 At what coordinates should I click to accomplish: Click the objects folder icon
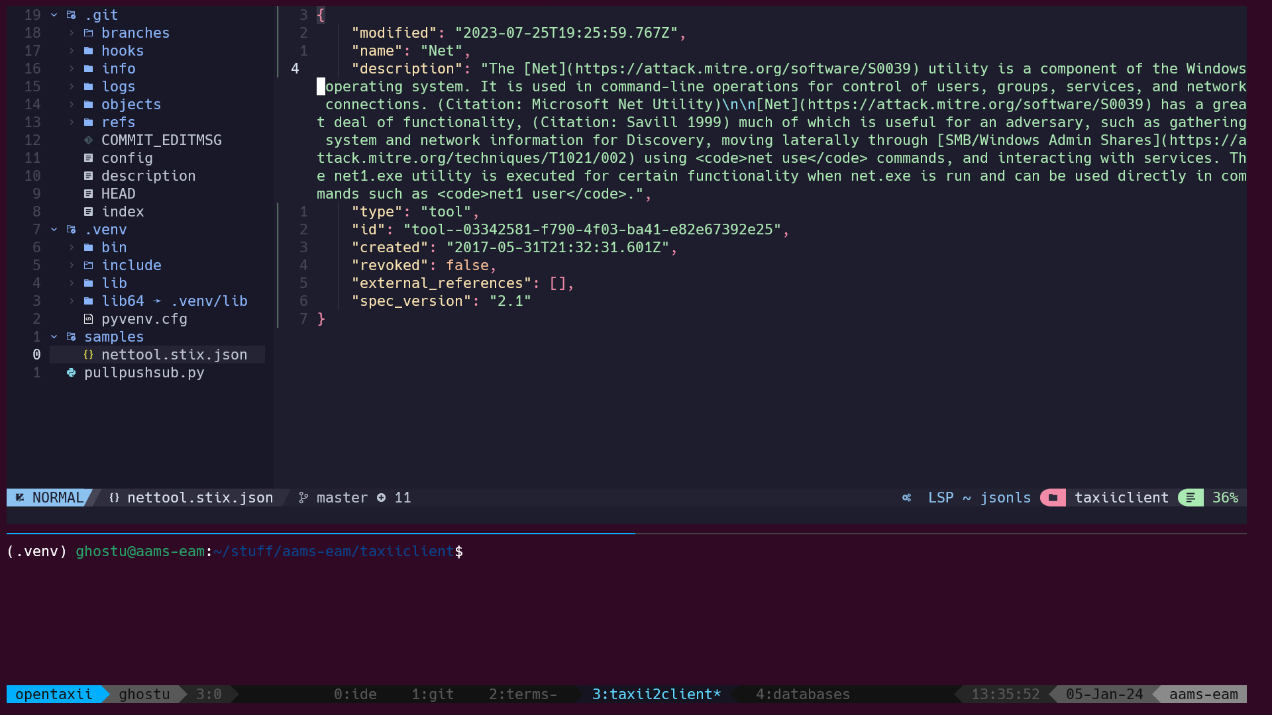89,104
